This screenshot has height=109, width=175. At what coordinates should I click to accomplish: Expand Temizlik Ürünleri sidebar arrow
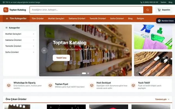(x=33, y=46)
